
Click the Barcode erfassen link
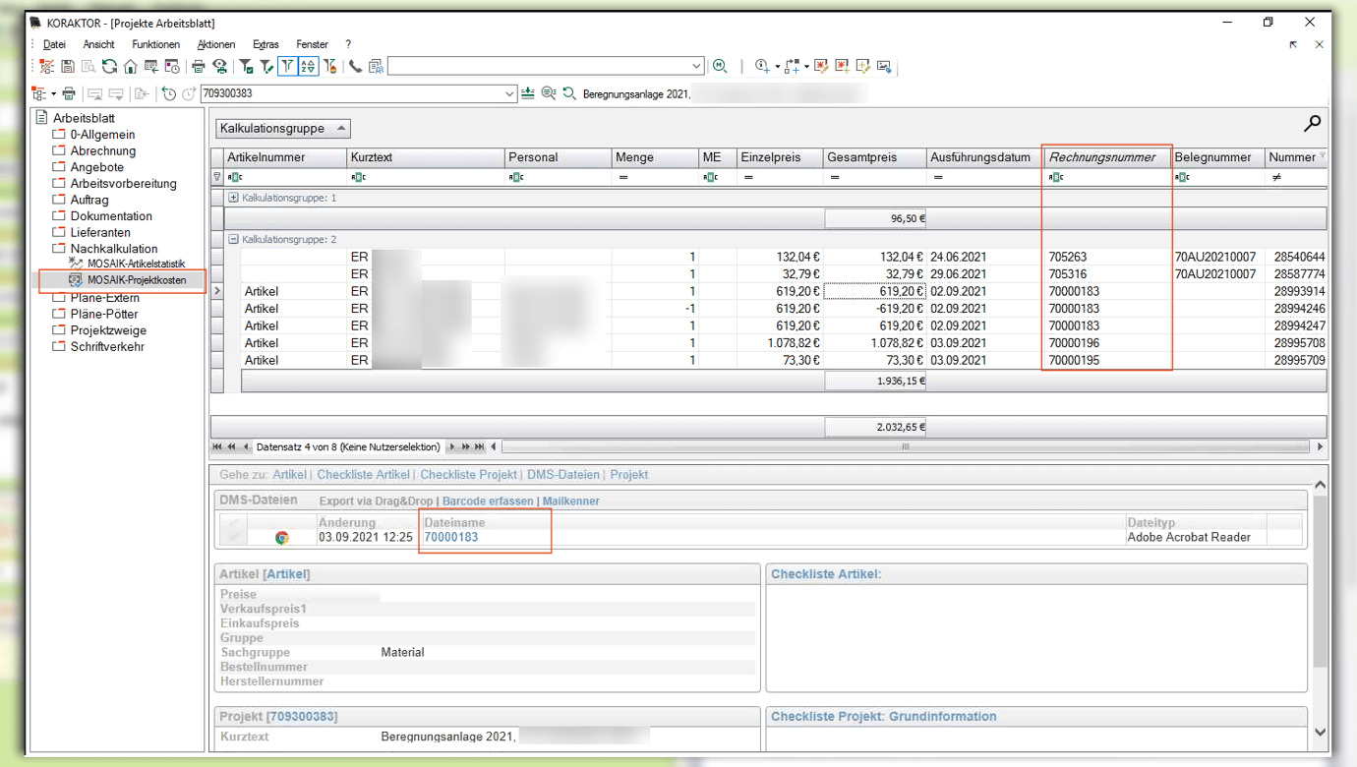488,501
